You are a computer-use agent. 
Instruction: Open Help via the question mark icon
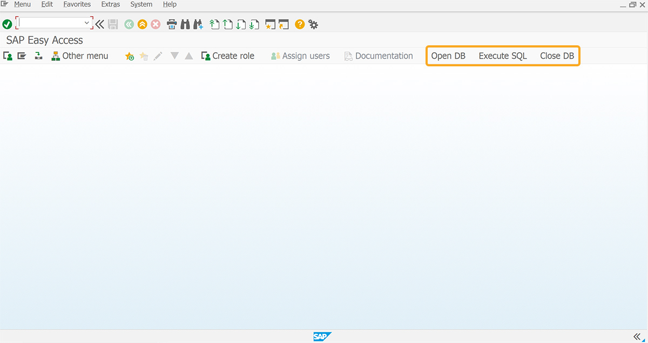(300, 24)
